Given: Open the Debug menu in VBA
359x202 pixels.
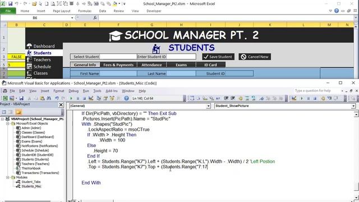Looking at the screenshot, I should click(x=73, y=91).
